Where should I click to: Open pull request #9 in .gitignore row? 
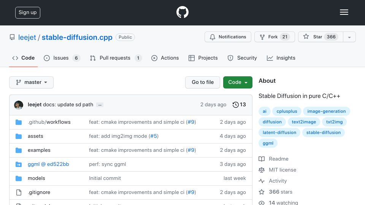pos(191,192)
